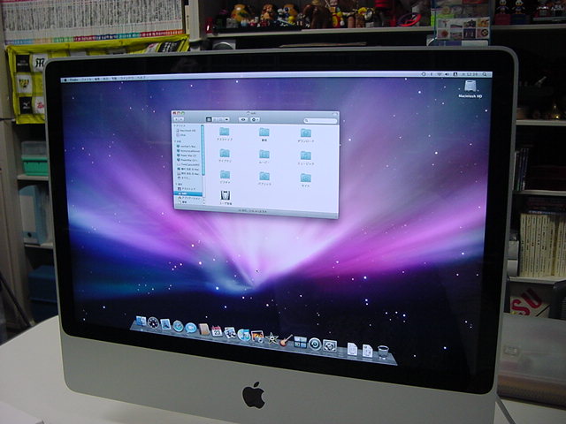This screenshot has width=566, height=424.
Task: Open iMovie star icon in Dock
Action: tap(272, 338)
